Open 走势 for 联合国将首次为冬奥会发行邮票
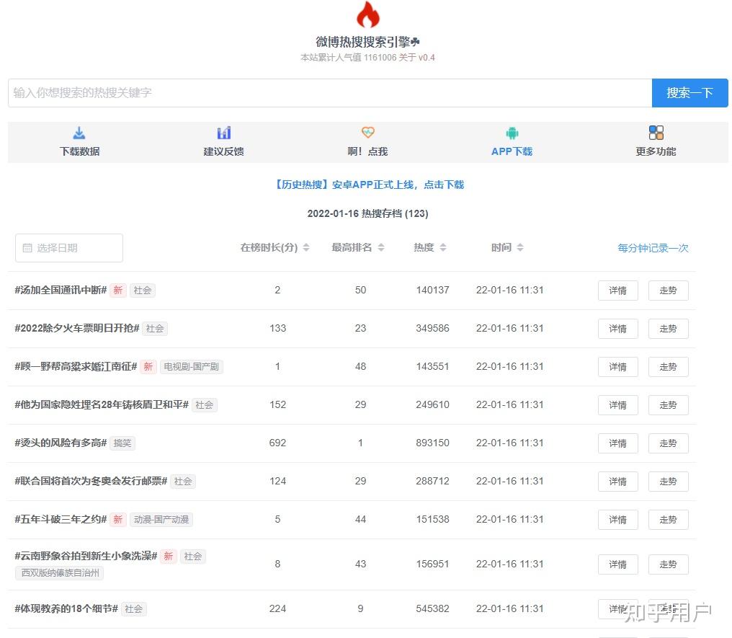 coord(668,482)
